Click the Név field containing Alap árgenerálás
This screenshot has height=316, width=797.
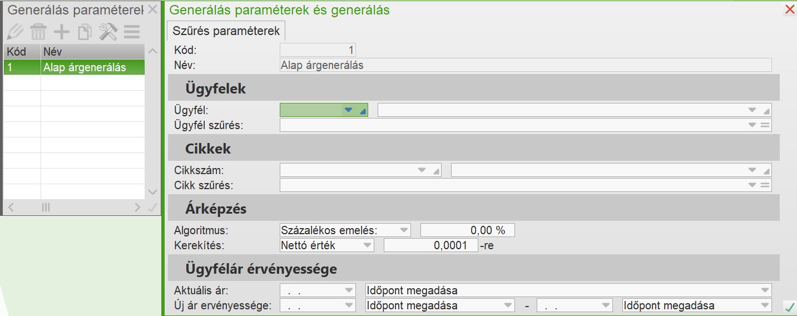526,65
